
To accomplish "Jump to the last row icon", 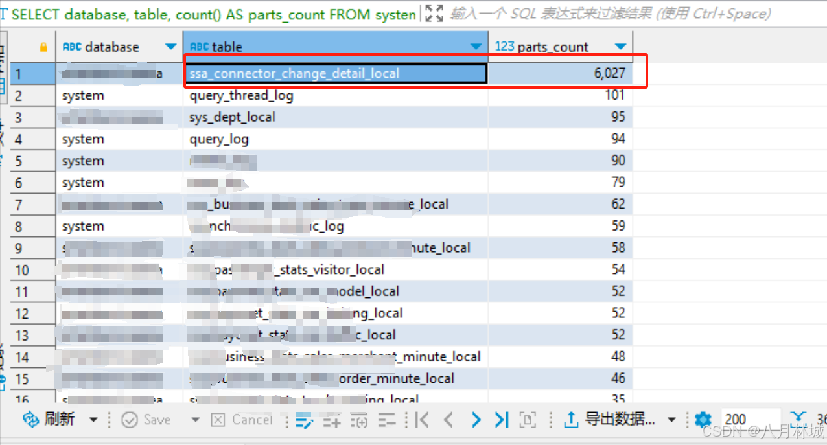I will [501, 420].
